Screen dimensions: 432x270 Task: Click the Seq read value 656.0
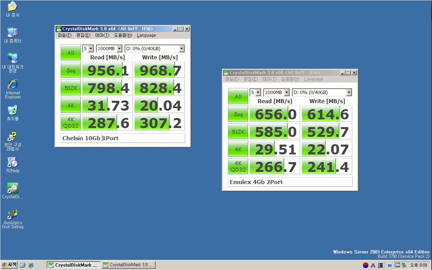pyautogui.click(x=274, y=114)
